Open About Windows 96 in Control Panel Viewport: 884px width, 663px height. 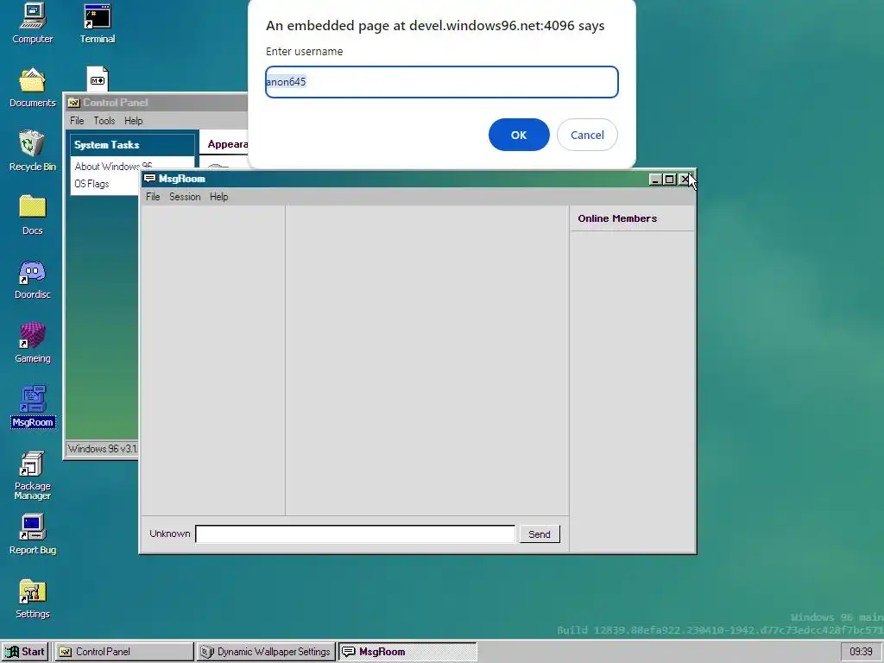click(x=113, y=167)
